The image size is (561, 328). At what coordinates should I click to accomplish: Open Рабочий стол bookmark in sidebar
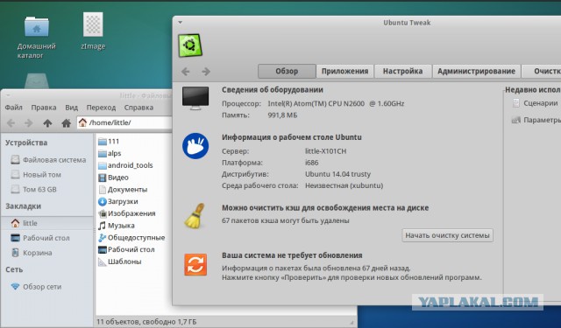pyautogui.click(x=40, y=238)
